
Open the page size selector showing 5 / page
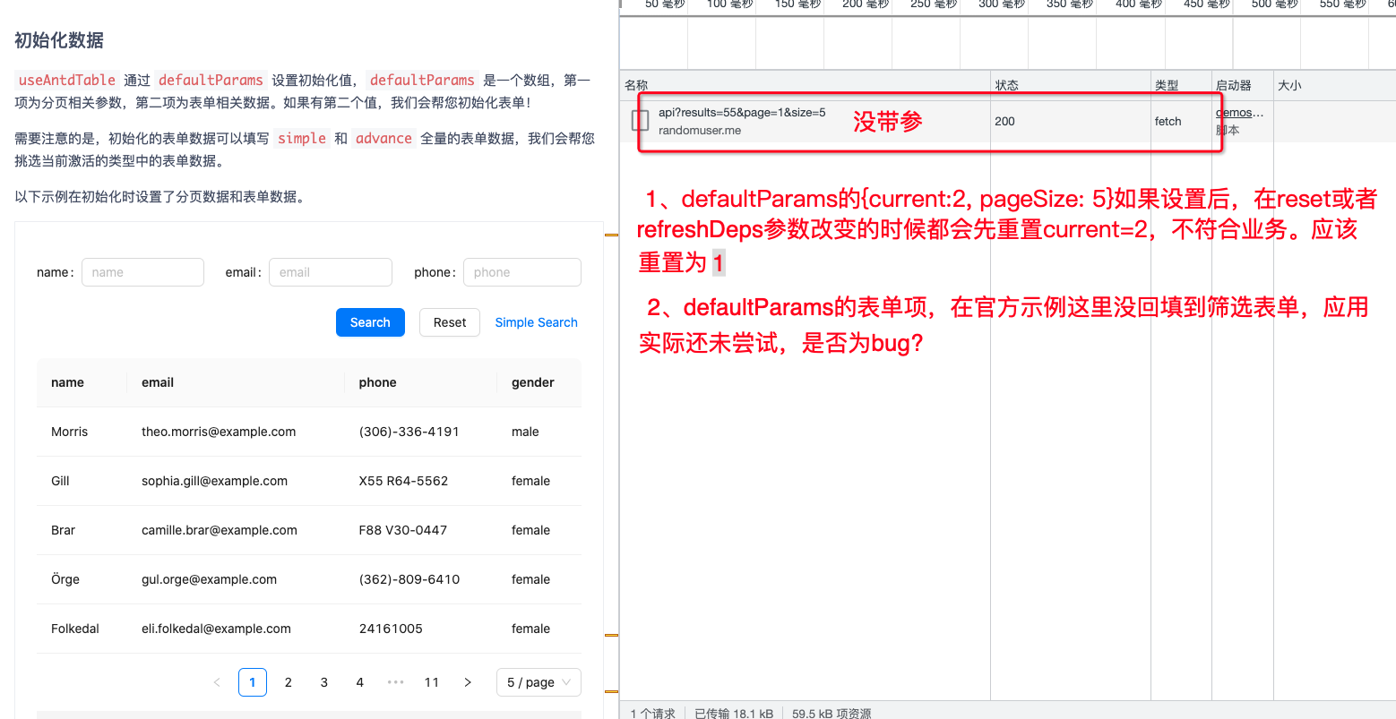538,681
